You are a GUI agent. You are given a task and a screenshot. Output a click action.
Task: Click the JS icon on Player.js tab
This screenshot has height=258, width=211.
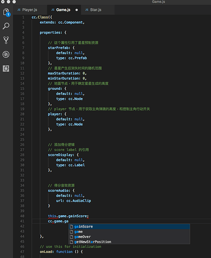(x=19, y=10)
